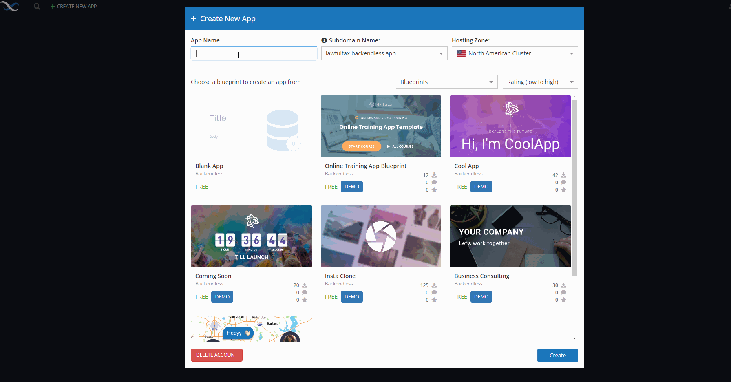Screen dimensions: 731x382
Task: Click Cool App downloads icon
Action: coord(564,175)
